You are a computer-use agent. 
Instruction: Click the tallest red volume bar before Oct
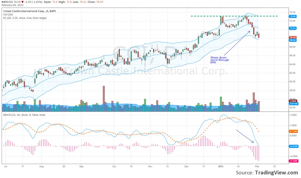tap(104, 98)
